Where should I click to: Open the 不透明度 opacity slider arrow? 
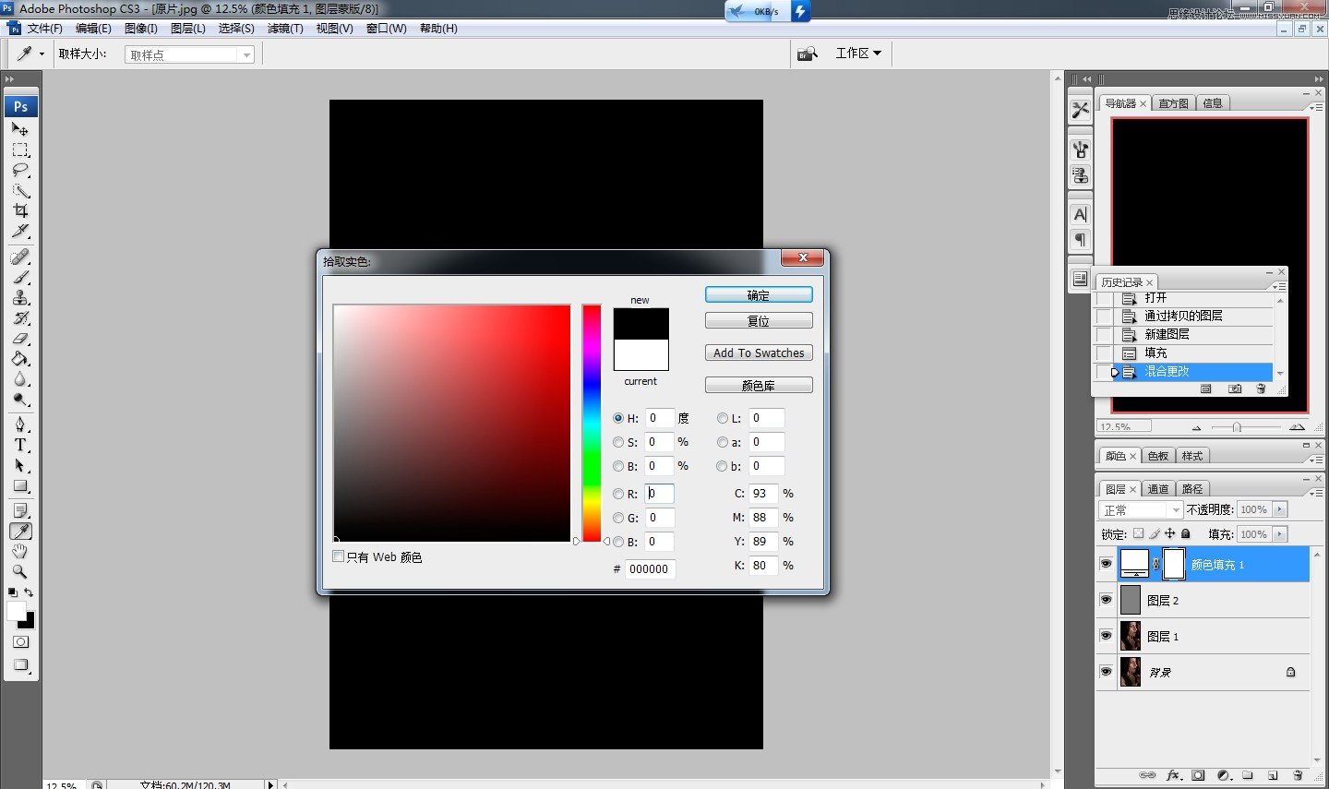(1279, 509)
